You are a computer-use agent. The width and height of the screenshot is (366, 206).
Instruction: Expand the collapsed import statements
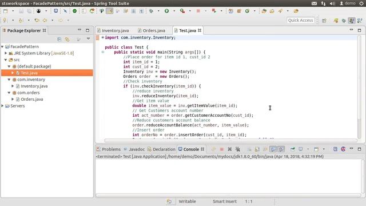[103, 37]
